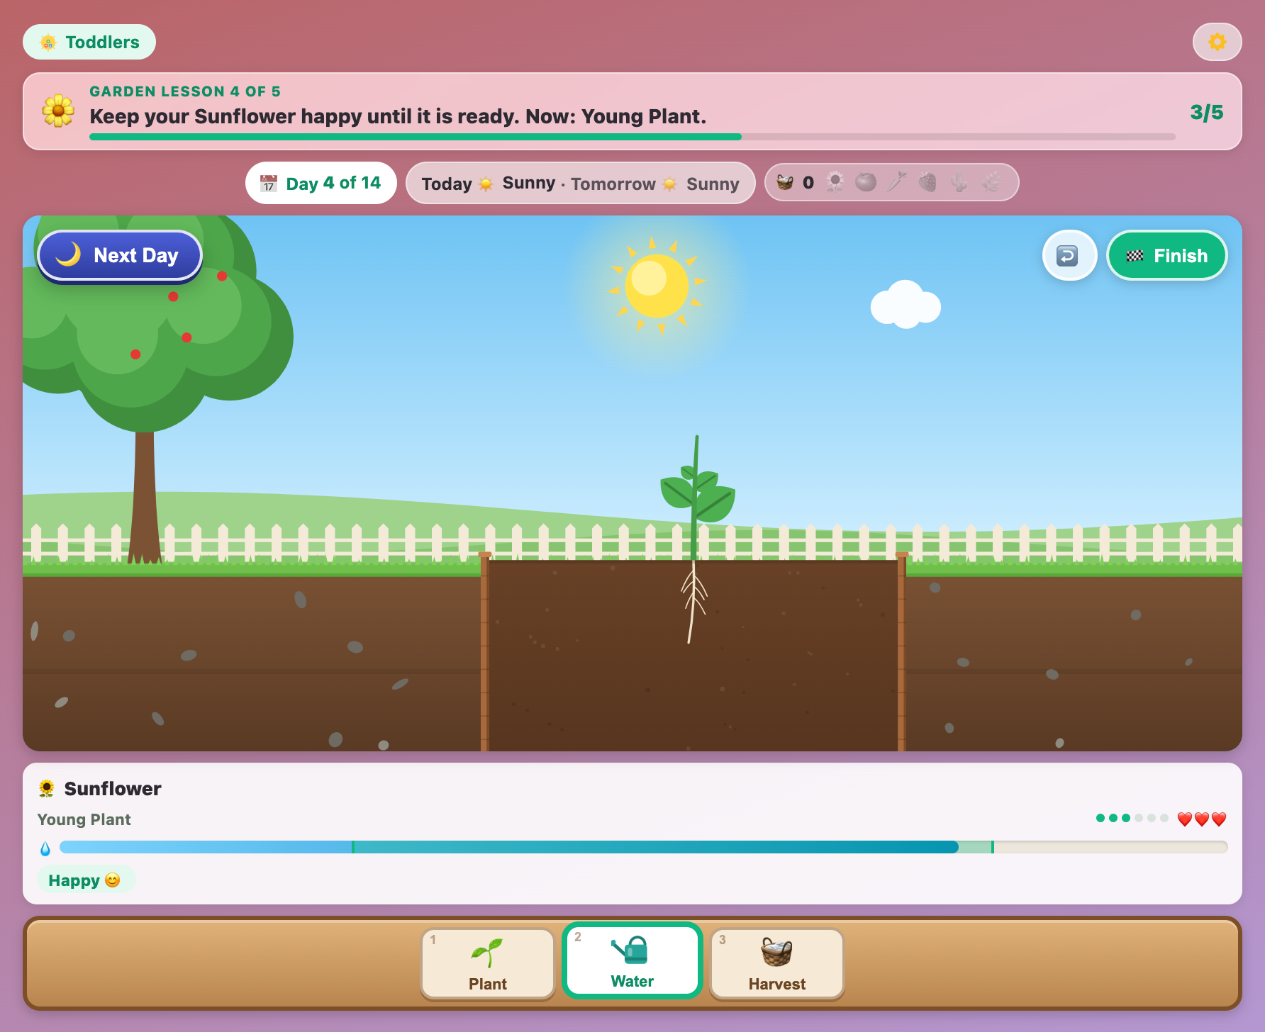1265x1032 pixels.
Task: Click the greyed-out herb leaf harvest icon
Action: coord(991,183)
